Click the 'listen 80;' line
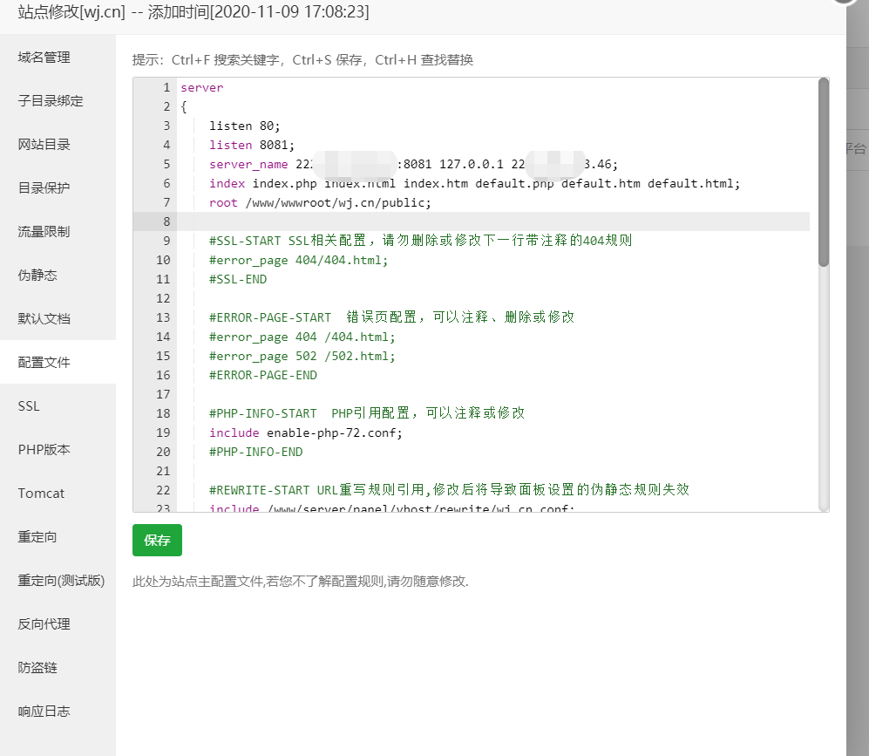 [x=244, y=126]
